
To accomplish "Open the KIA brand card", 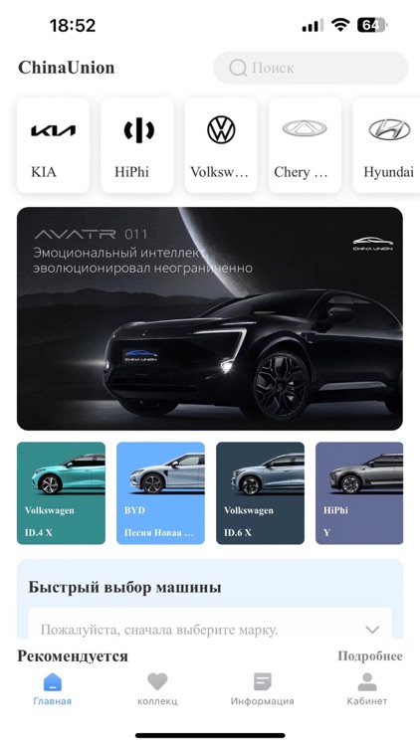I will (53, 145).
